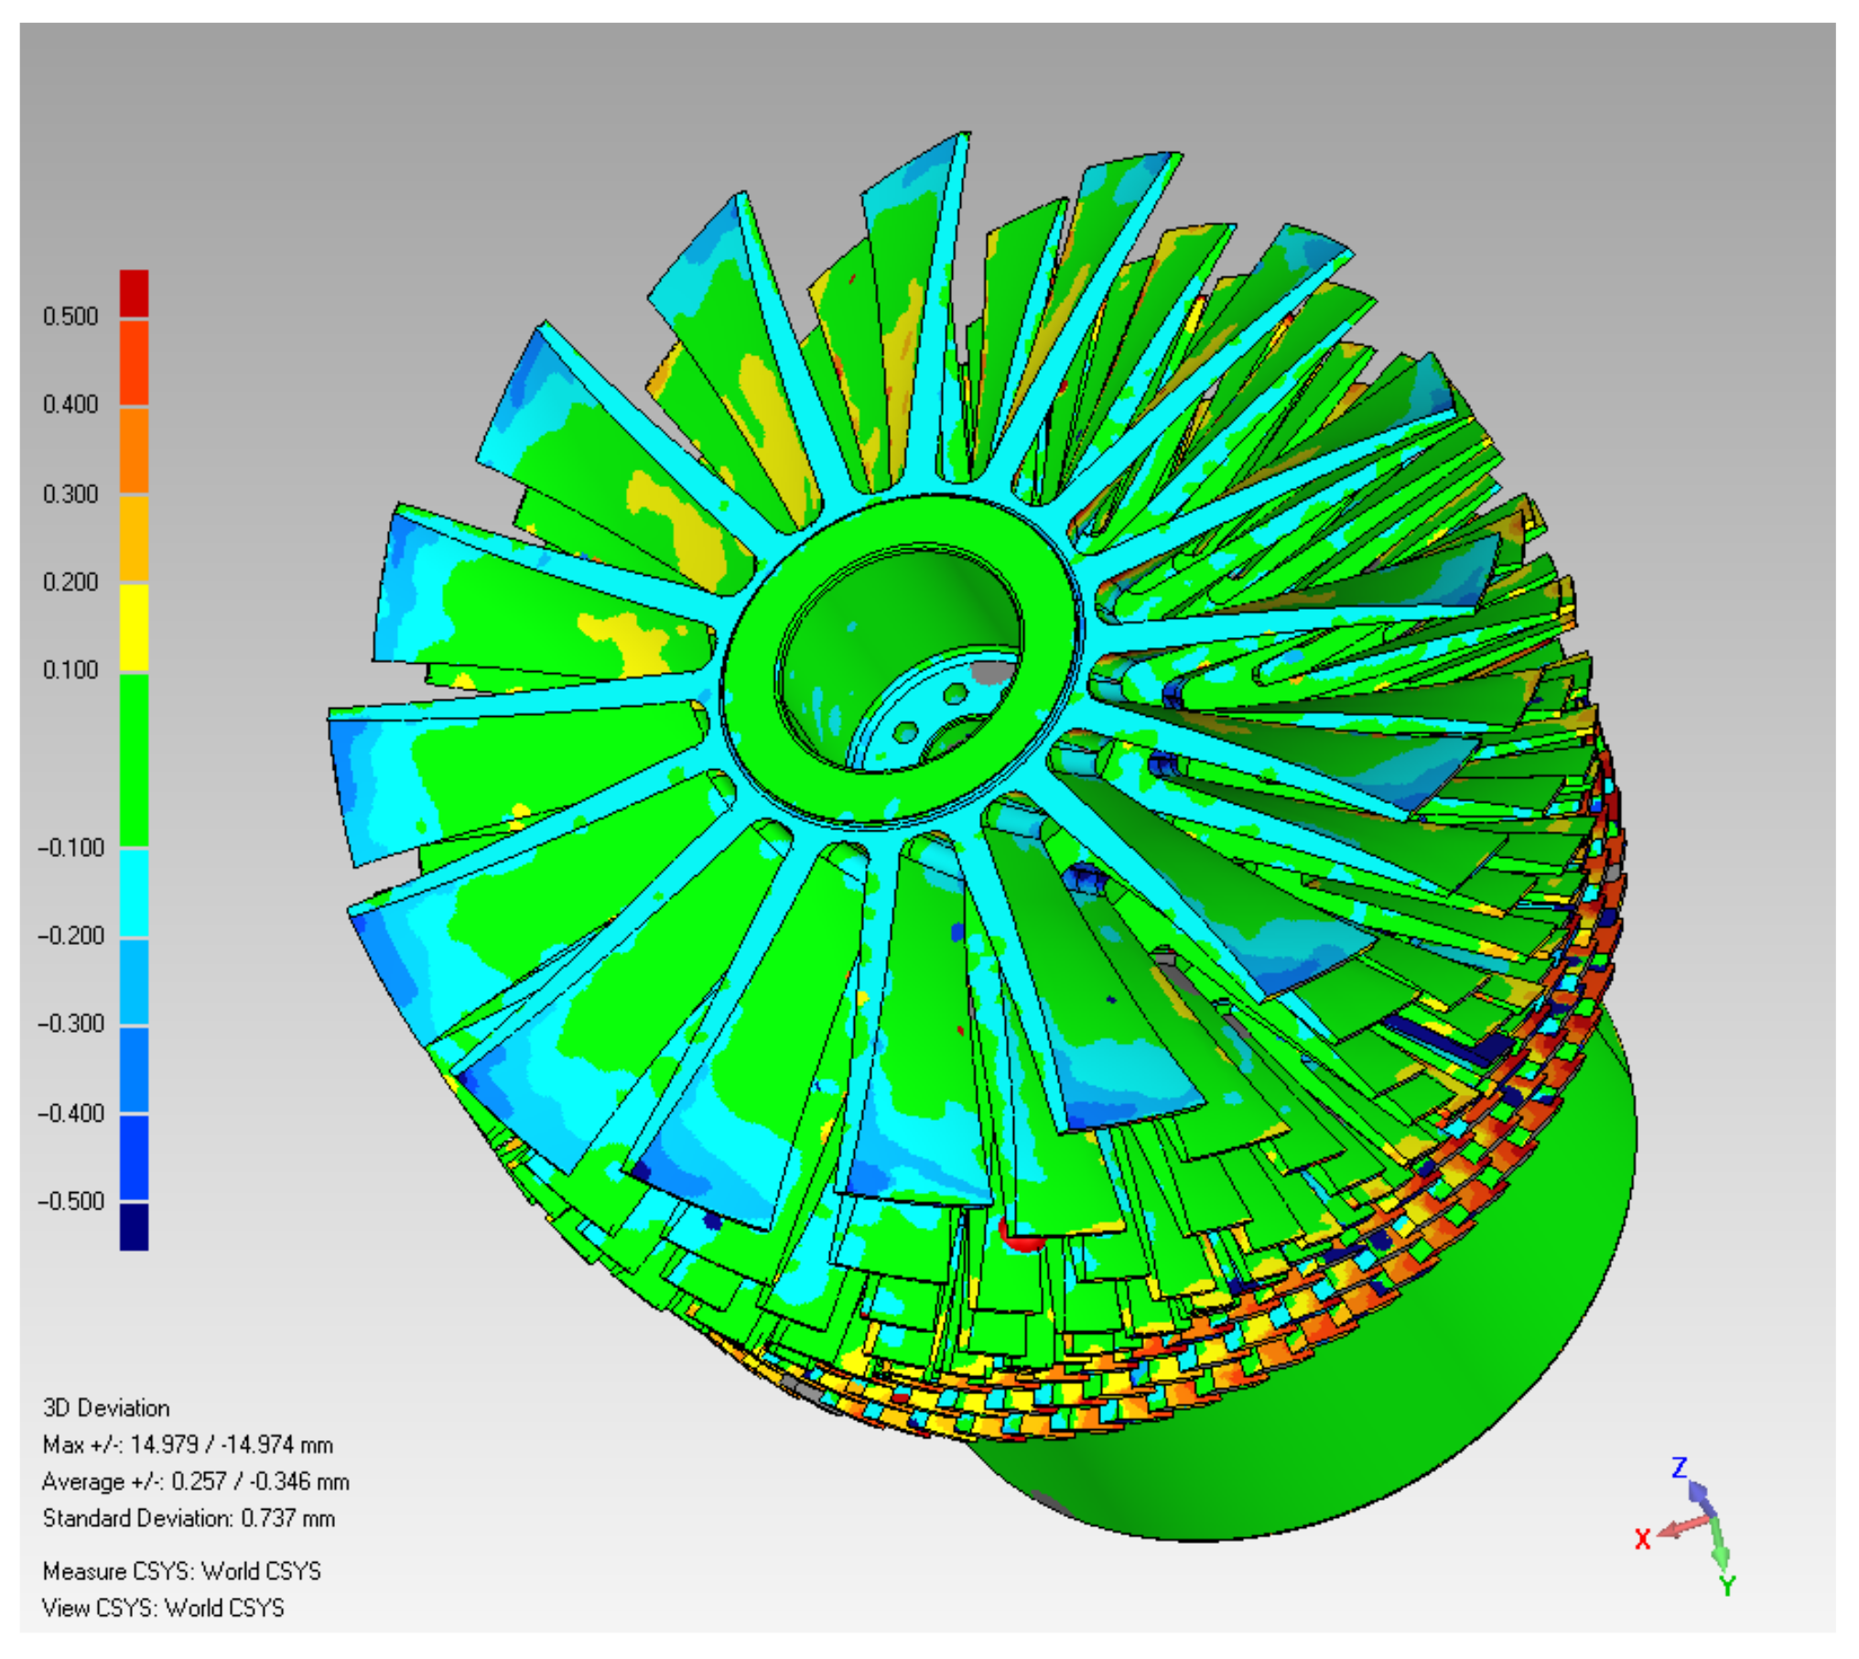
Task: Select the 3D Deviation title text
Action: click(106, 1407)
